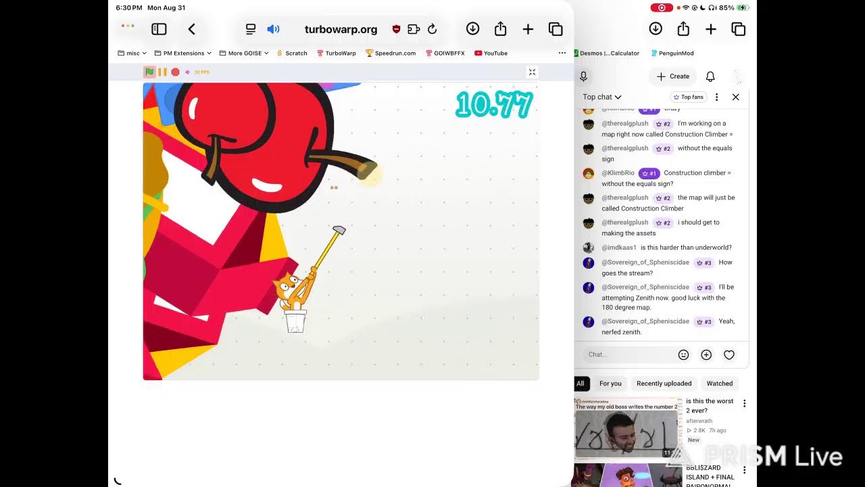The height and width of the screenshot is (487, 865).
Task: Toggle the Safari sidebar in TurboWarp window
Action: [159, 29]
